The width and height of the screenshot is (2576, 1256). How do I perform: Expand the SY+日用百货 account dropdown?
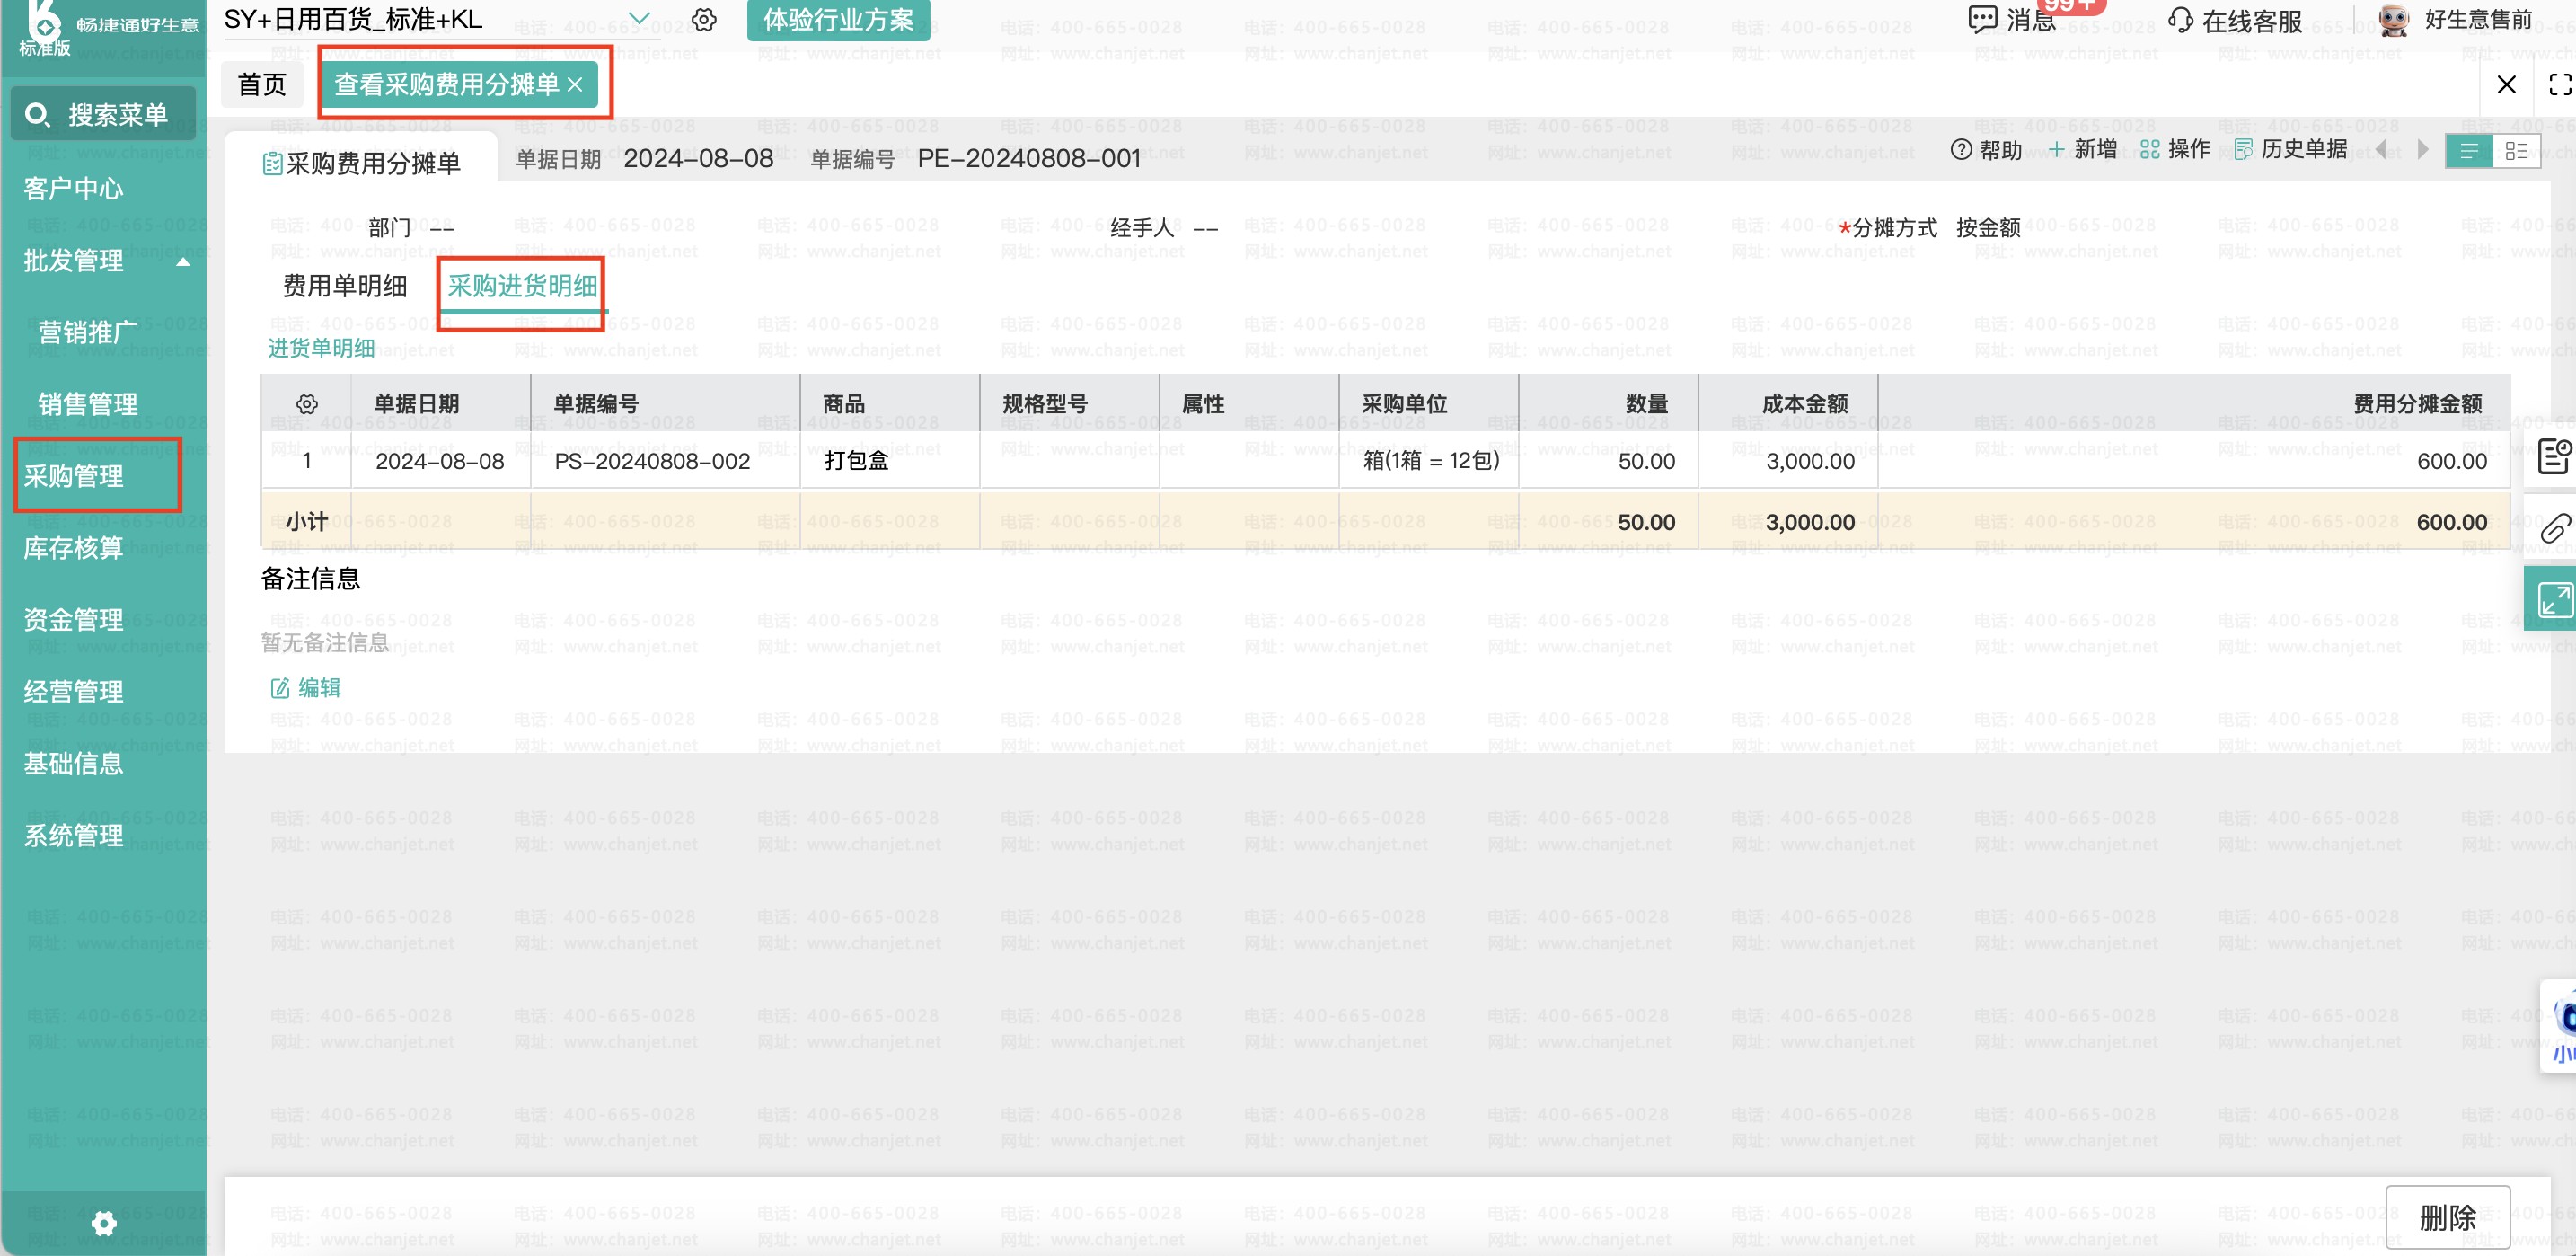click(x=639, y=19)
